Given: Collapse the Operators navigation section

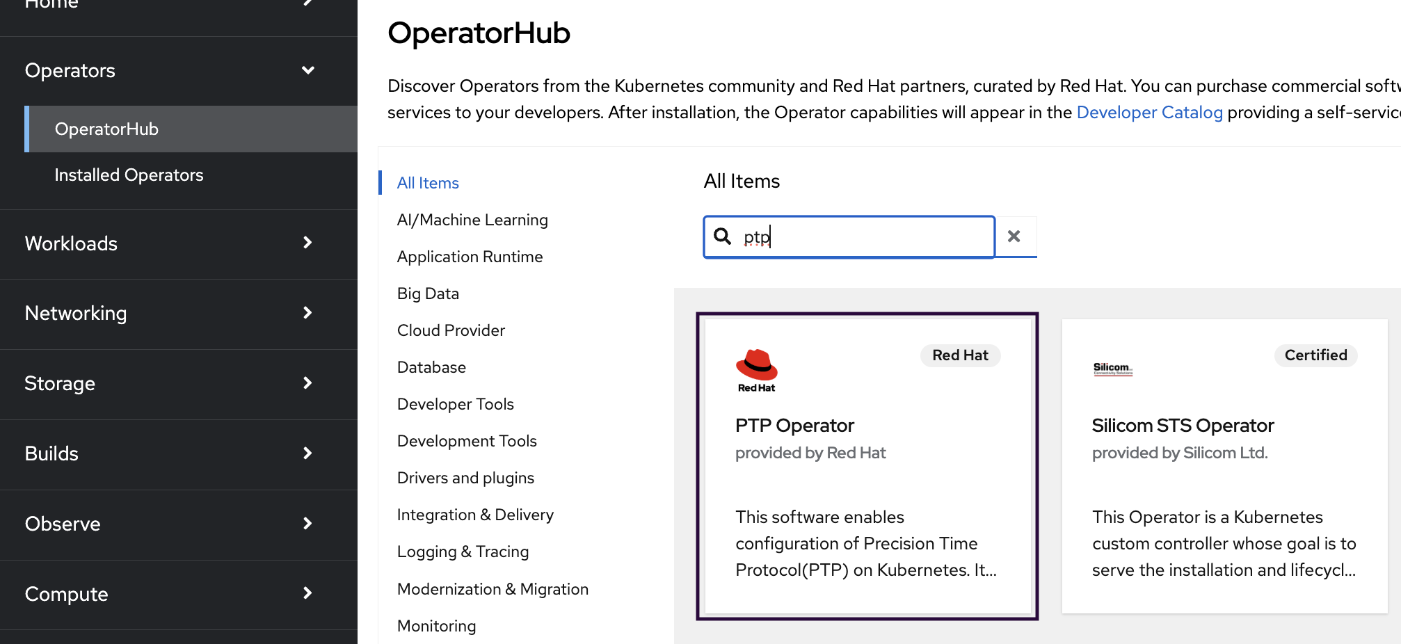Looking at the screenshot, I should pyautogui.click(x=307, y=70).
